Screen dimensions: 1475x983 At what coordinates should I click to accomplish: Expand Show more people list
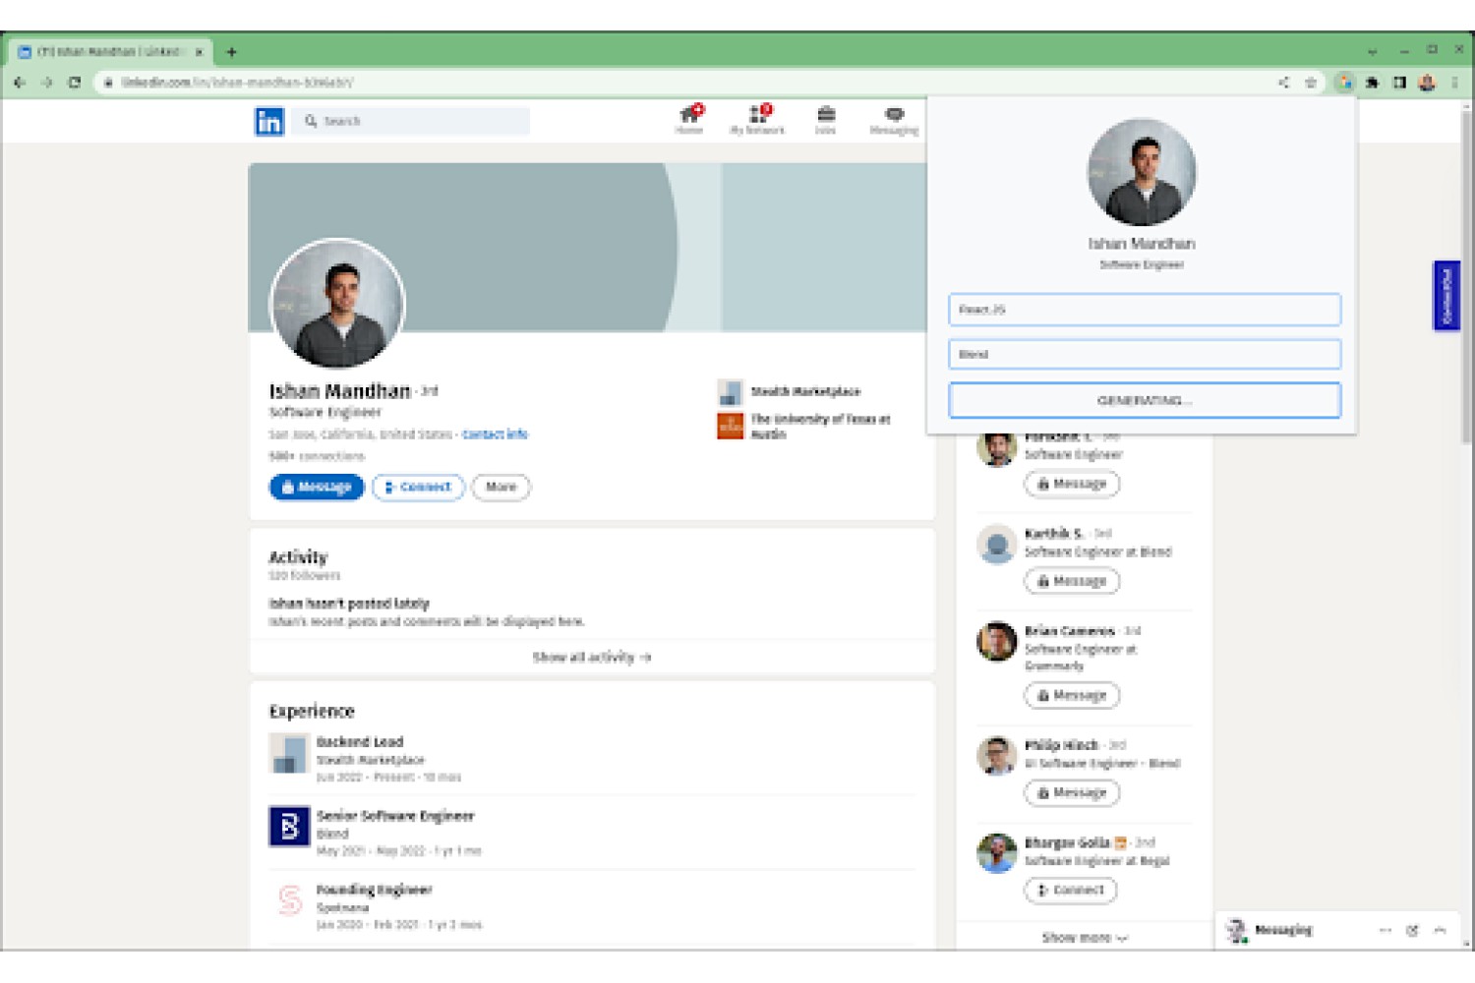click(1084, 938)
